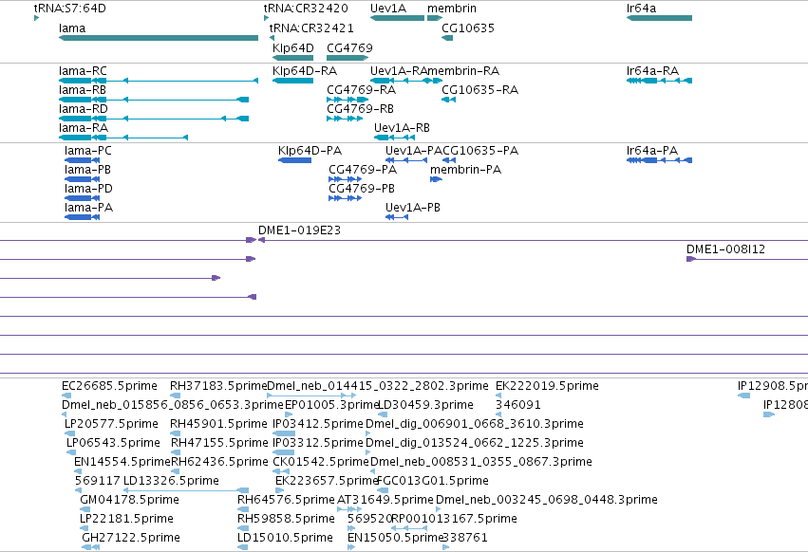The height and width of the screenshot is (552, 808).
Task: Click the RH45901.5prime EST label
Action: click(x=218, y=424)
